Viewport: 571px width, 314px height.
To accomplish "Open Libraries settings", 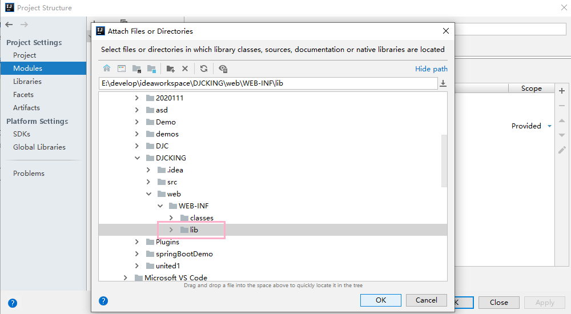I will point(27,81).
